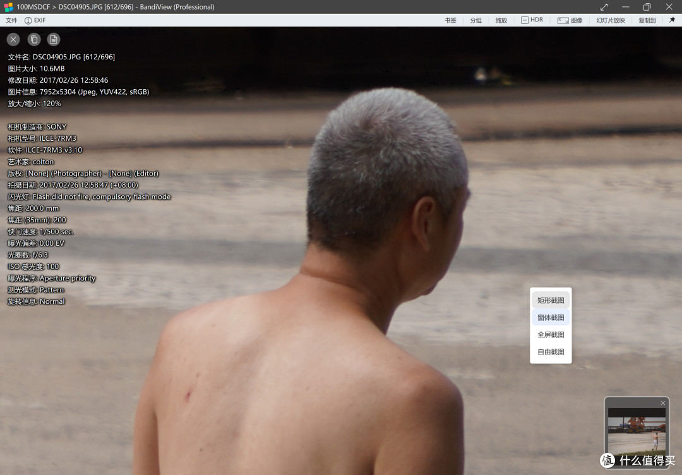This screenshot has width=682, height=475.
Task: Click the 相机型号 ILCE-7RM3 line
Action: (42, 139)
